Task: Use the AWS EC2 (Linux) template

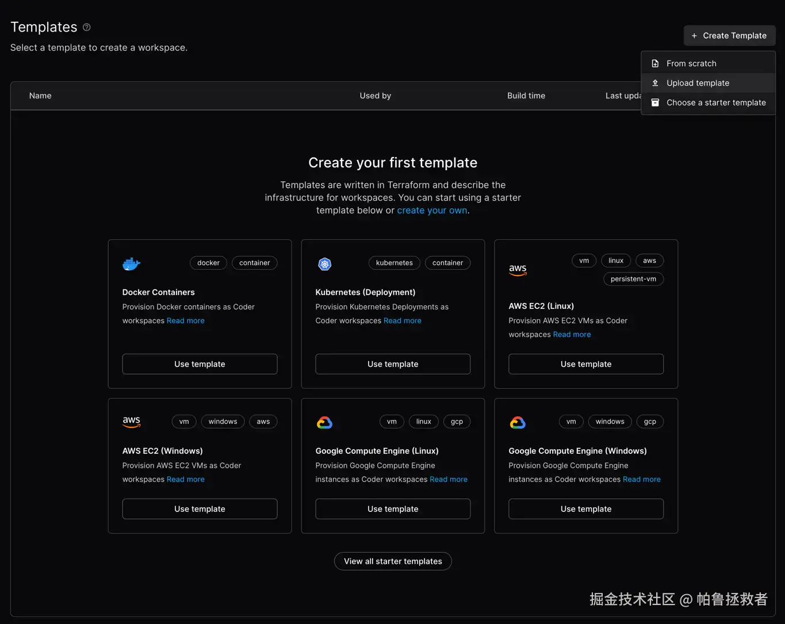Action: (586, 364)
